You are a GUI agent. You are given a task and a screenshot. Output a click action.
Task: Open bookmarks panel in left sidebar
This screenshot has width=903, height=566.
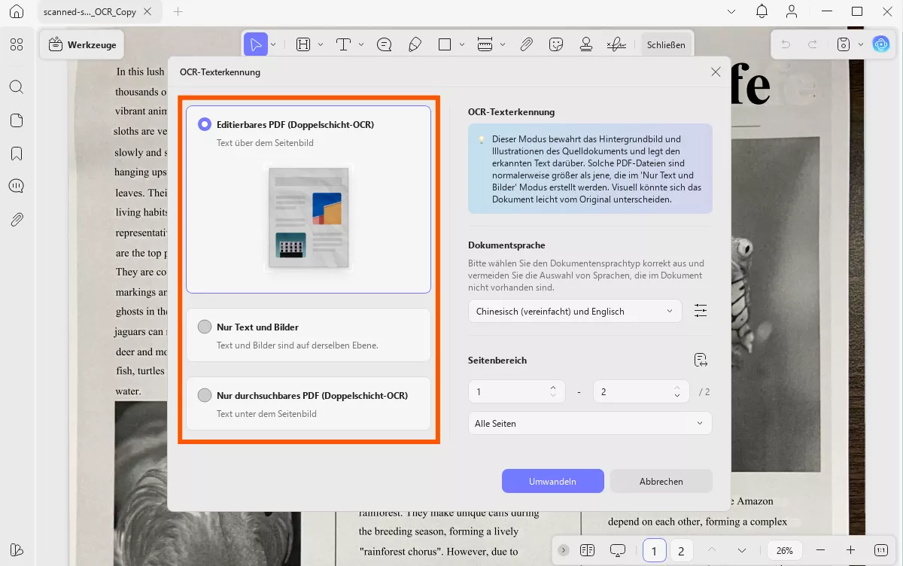pyautogui.click(x=17, y=154)
